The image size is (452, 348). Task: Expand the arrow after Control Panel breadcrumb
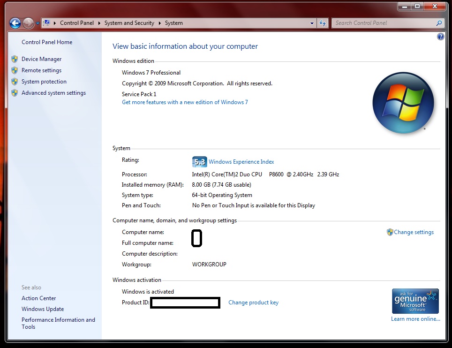(99, 23)
